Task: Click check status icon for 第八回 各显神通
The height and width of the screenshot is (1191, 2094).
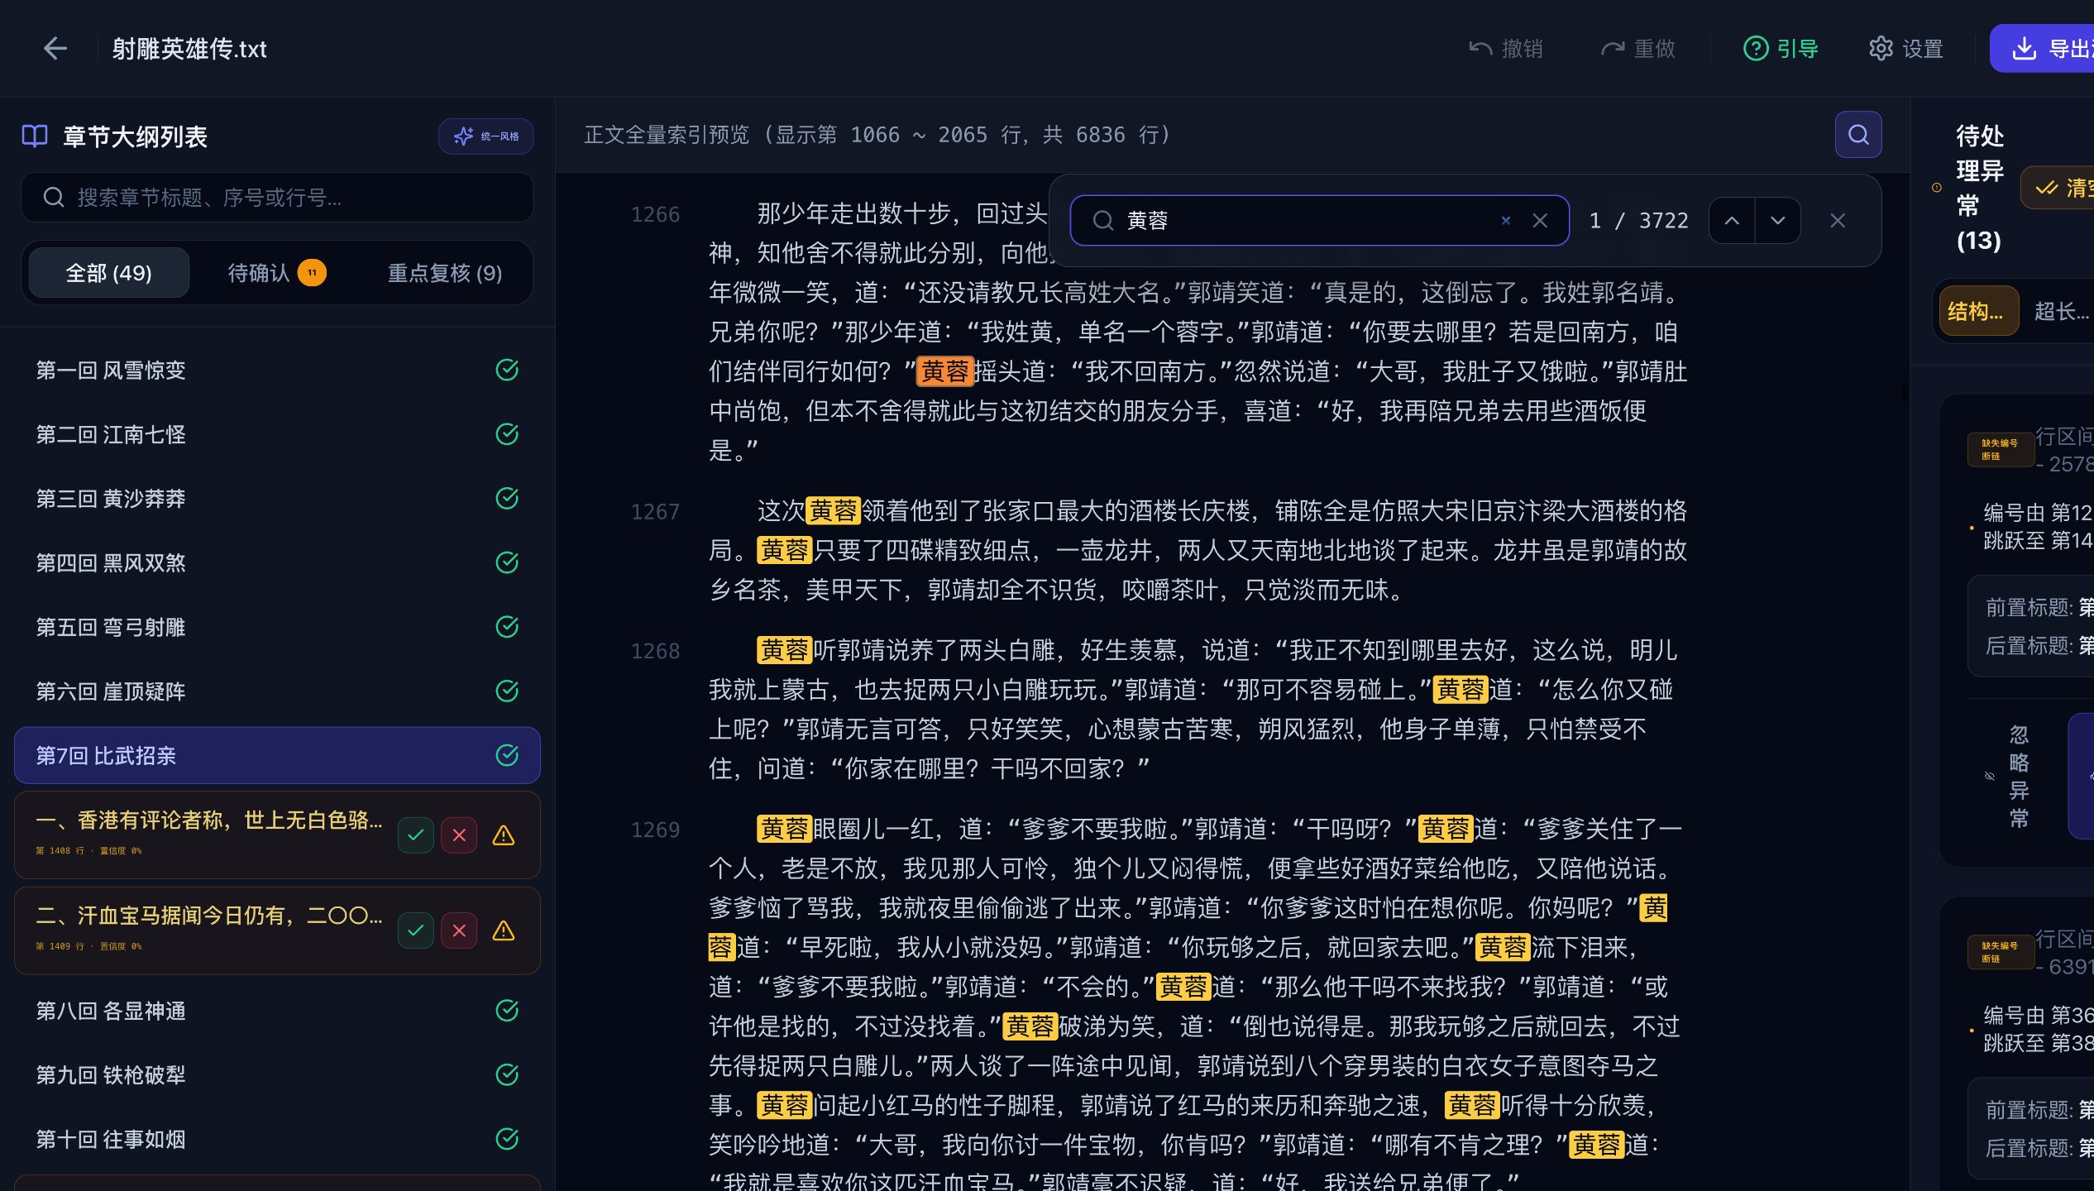Action: (507, 1011)
